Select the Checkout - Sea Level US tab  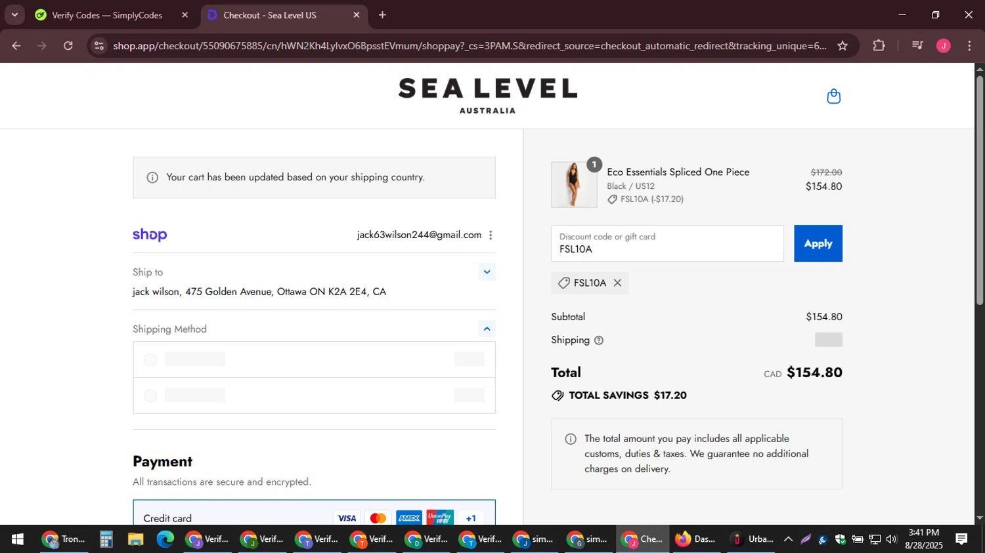pyautogui.click(x=269, y=15)
